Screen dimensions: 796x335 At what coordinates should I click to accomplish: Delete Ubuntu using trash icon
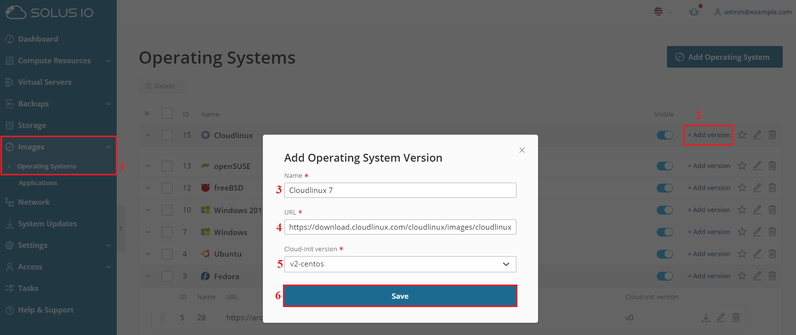tap(772, 254)
